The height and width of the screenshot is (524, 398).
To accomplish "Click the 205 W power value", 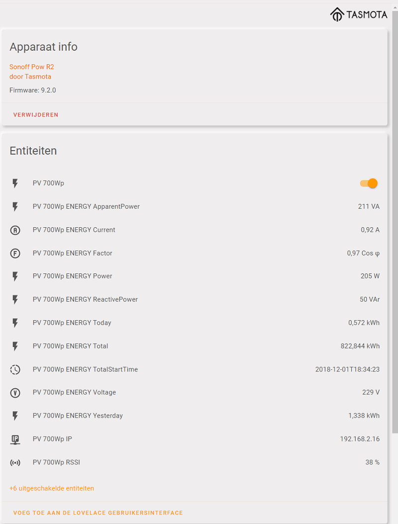I will tap(370, 276).
